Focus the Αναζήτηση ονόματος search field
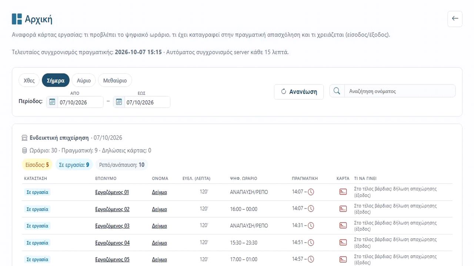This screenshot has height=266, width=474. tap(400, 91)
